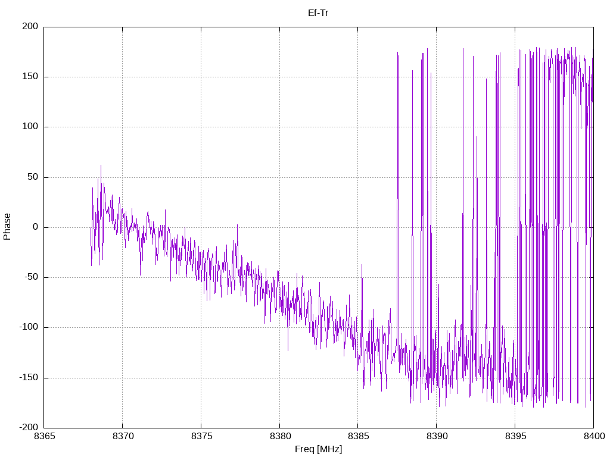Screen dimensions: 610x457
Task: Click y-axis tick label "200"
Action: point(30,26)
